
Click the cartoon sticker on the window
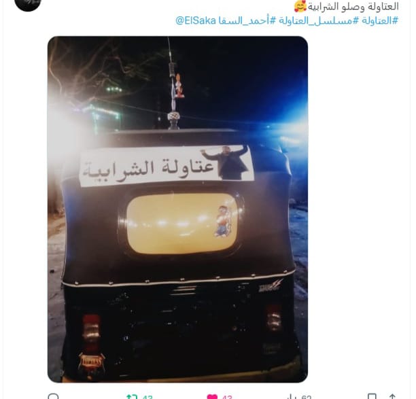[222, 221]
